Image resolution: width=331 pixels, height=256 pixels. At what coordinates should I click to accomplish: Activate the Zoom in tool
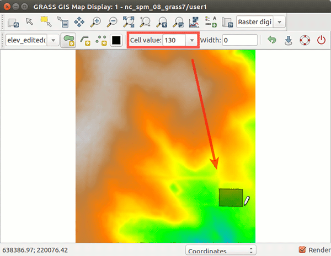pos(96,23)
